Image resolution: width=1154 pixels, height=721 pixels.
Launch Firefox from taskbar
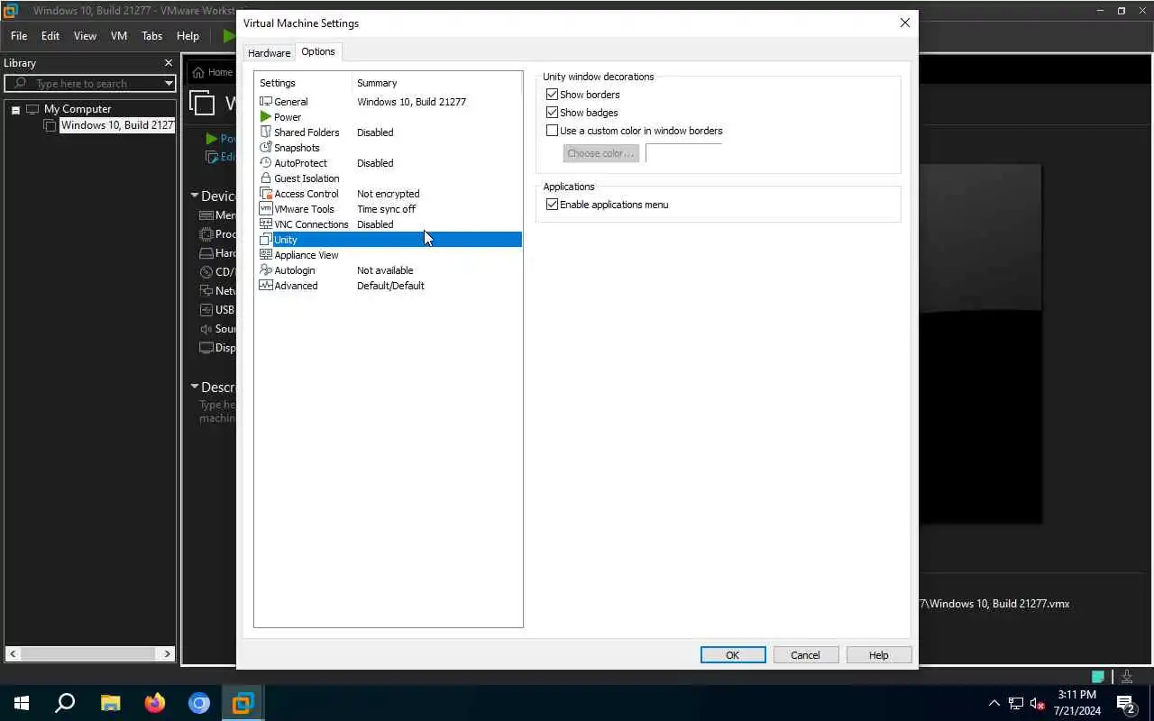pyautogui.click(x=155, y=703)
